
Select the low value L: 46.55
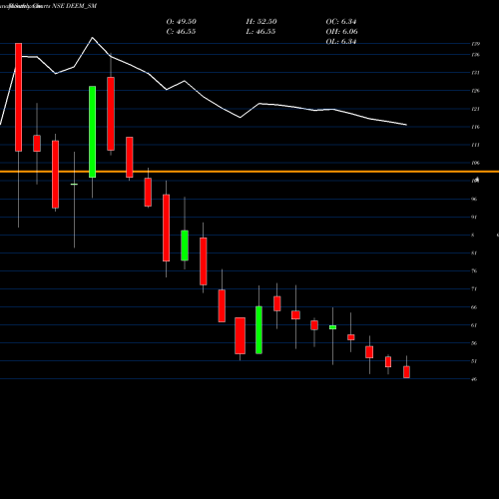[260, 32]
